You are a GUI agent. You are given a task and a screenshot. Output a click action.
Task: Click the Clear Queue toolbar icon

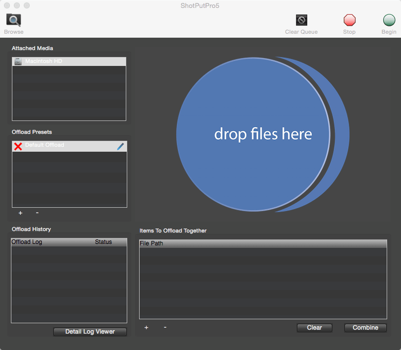pos(301,20)
